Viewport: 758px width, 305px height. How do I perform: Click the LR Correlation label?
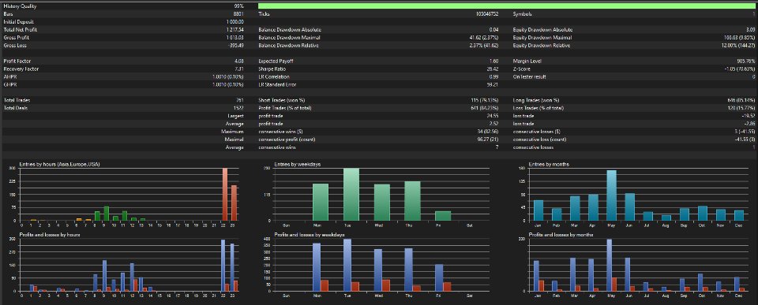274,76
